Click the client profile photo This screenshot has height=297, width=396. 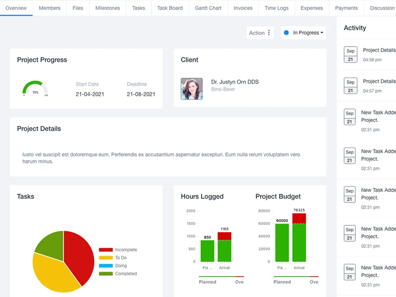pos(192,89)
